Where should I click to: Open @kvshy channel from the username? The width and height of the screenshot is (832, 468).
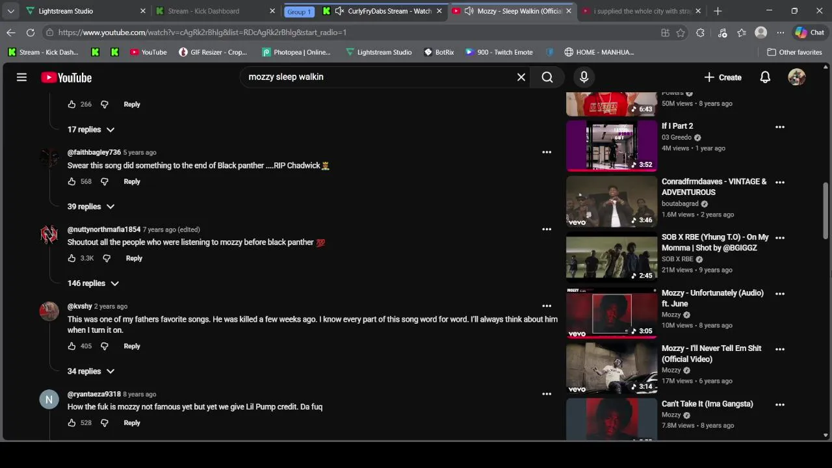click(x=80, y=306)
